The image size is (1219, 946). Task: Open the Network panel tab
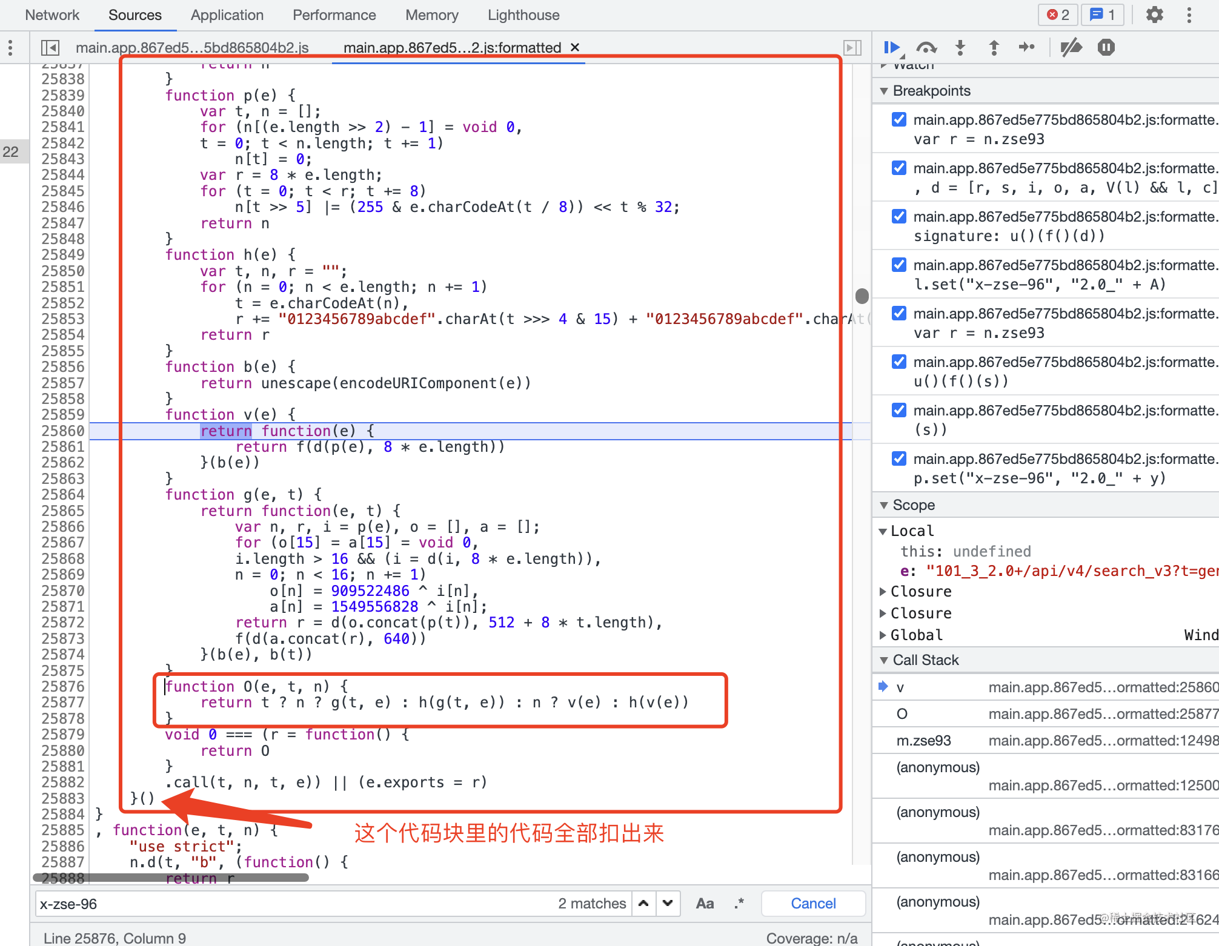pos(52,15)
